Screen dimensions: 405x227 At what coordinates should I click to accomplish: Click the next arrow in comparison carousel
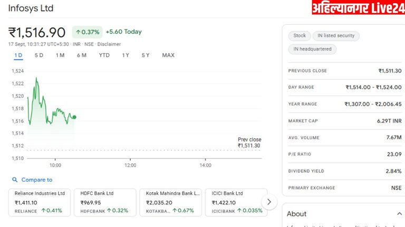pos(269,202)
